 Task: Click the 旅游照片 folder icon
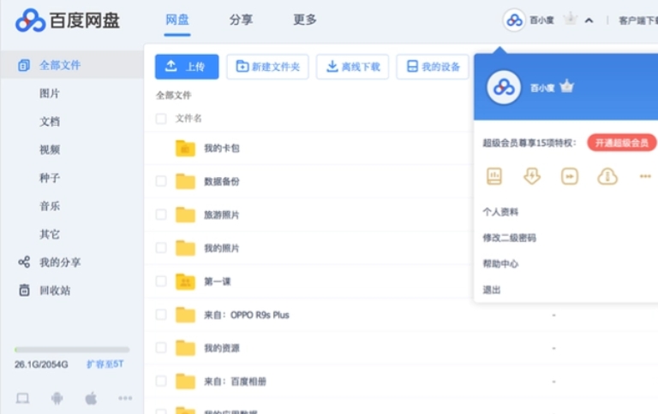tap(185, 214)
